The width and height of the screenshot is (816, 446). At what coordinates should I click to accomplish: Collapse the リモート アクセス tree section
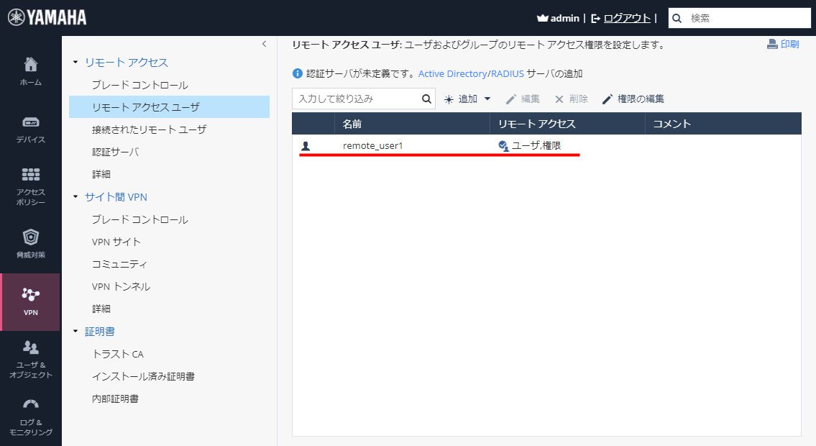click(76, 63)
